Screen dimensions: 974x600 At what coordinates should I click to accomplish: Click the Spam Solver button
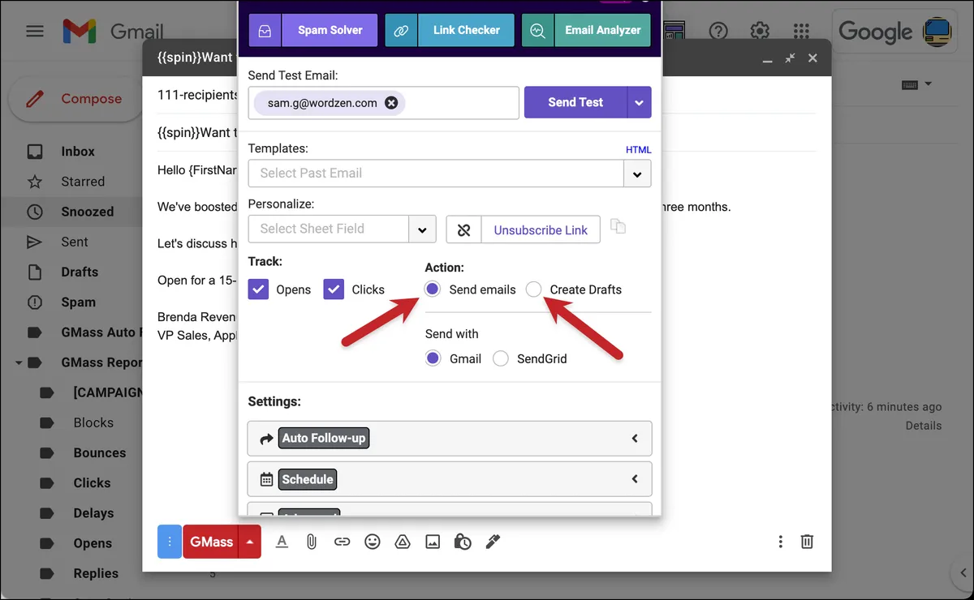pyautogui.click(x=313, y=30)
